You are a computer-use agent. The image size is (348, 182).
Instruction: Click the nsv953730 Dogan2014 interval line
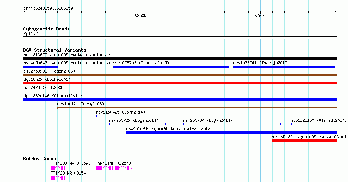point(232,124)
